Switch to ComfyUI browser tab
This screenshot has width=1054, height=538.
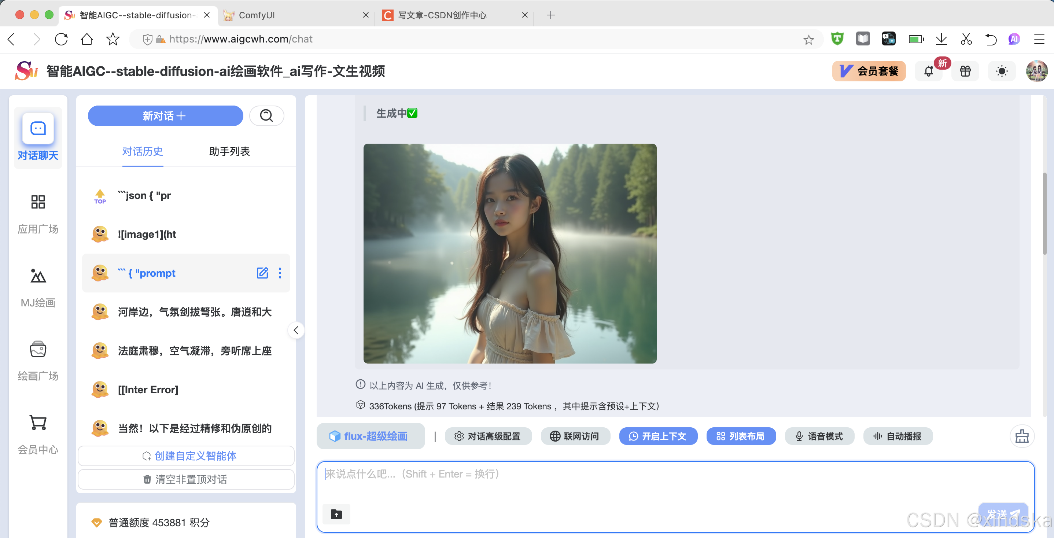click(x=257, y=15)
